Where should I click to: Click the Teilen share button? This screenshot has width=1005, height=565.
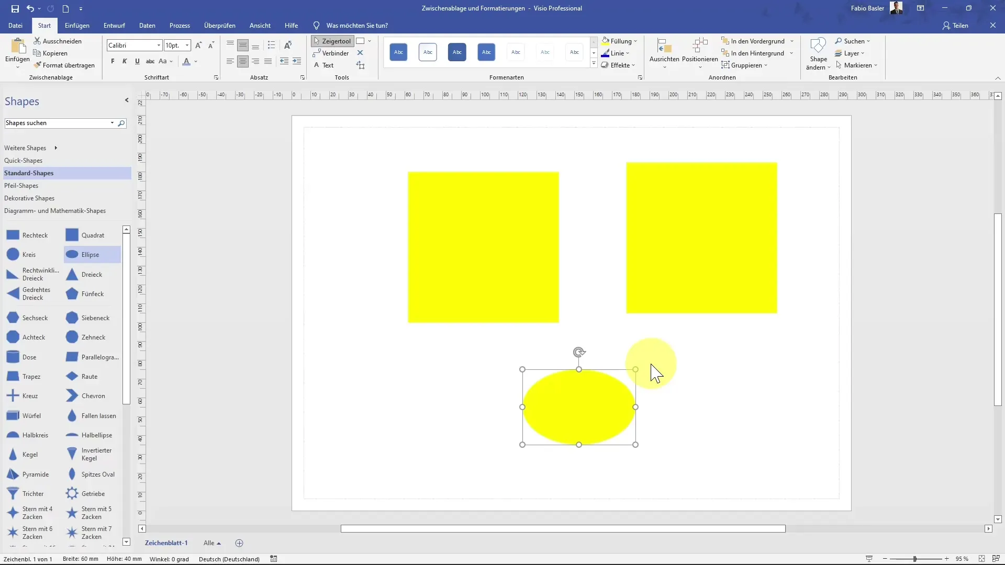pyautogui.click(x=956, y=25)
